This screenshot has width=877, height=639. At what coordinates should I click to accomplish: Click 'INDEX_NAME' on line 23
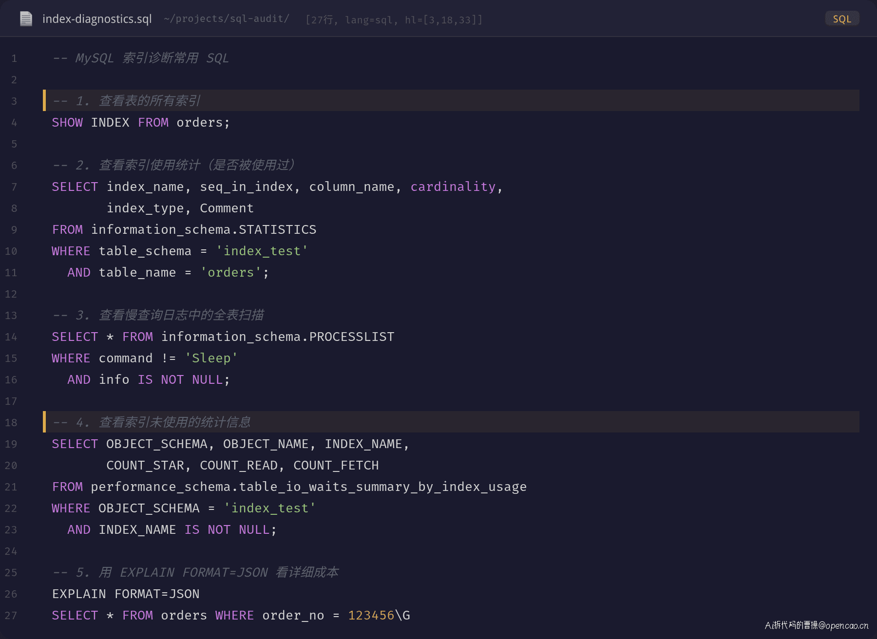pyautogui.click(x=137, y=529)
